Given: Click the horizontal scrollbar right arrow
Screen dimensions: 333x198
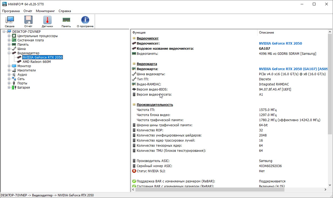Looking at the screenshot, I should point(325,189).
